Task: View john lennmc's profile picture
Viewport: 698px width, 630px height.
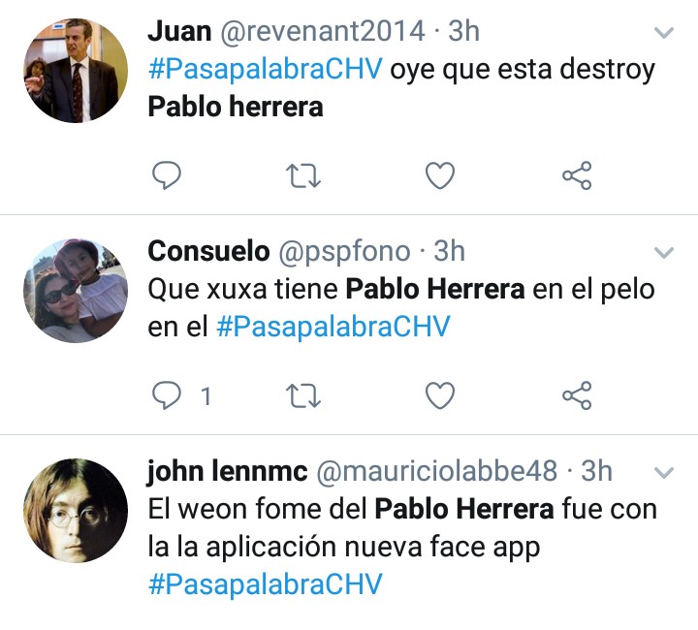Action: click(x=76, y=511)
